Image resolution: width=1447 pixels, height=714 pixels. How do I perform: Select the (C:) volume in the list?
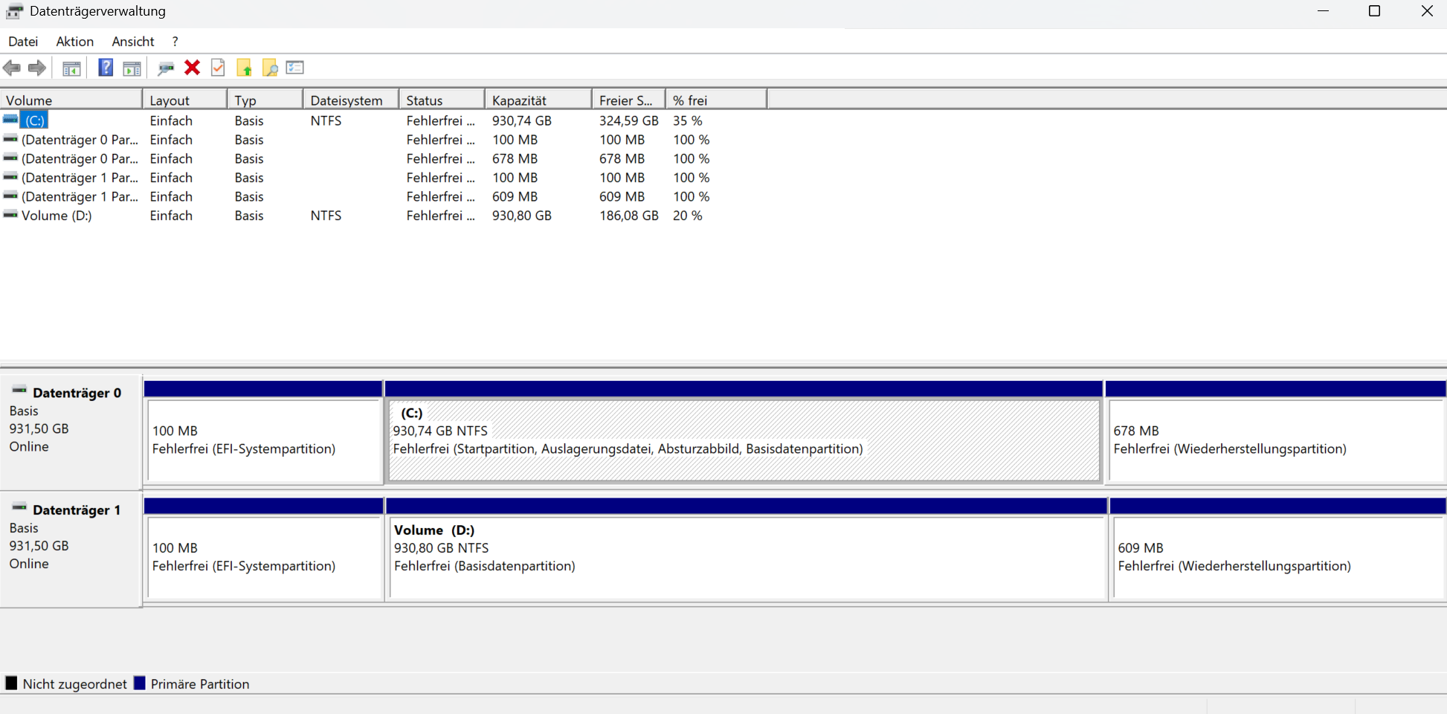tap(34, 120)
